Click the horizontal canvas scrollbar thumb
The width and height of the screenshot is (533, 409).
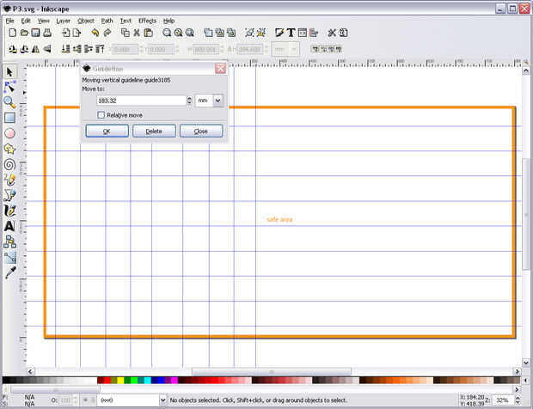point(272,371)
